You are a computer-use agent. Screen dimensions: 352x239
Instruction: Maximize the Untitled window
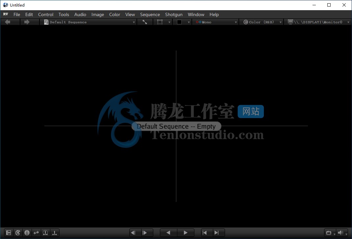click(329, 5)
